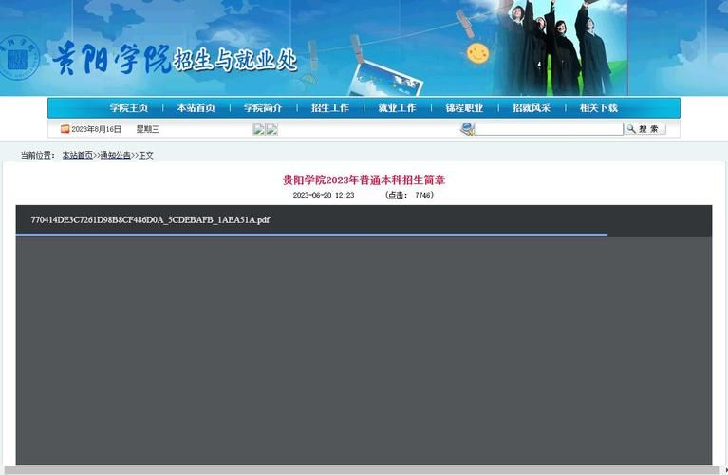Follow the 本站首页 breadcrumb link
Viewport: 728px width, 475px height.
78,155
